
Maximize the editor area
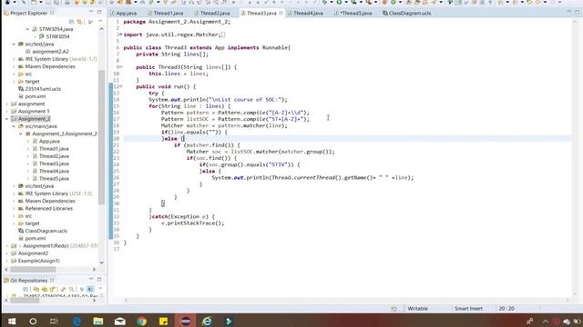577,12
